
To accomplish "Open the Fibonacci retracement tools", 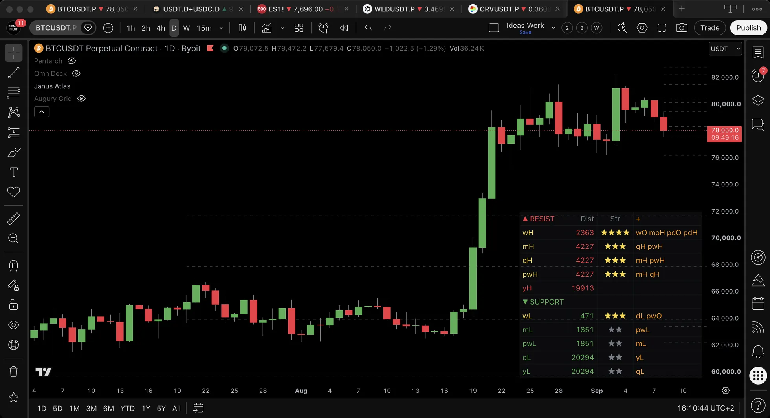I will pyautogui.click(x=13, y=93).
